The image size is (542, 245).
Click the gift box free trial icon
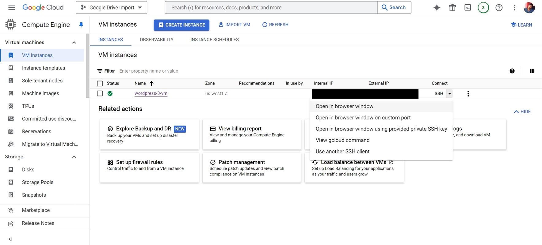[x=452, y=8]
